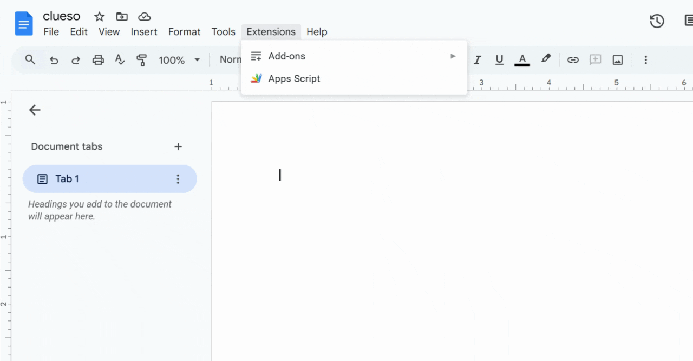The image size is (693, 361).
Task: Insert a link with chain icon
Action: [x=573, y=60]
